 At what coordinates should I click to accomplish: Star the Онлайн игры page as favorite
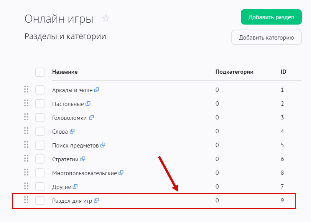pyautogui.click(x=106, y=18)
